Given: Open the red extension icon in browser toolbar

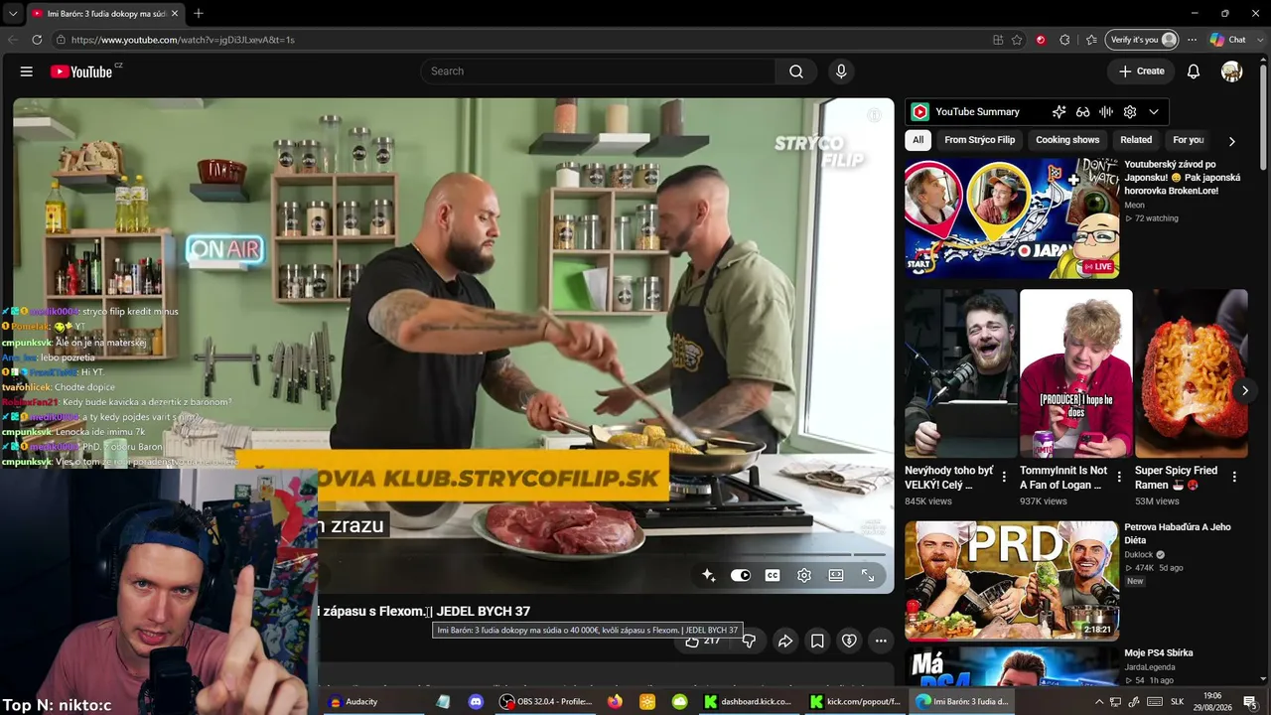Looking at the screenshot, I should 1041,40.
